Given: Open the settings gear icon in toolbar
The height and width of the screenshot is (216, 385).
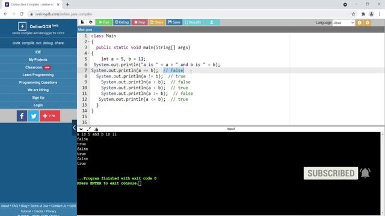Looking at the screenshot, I should [368, 23].
